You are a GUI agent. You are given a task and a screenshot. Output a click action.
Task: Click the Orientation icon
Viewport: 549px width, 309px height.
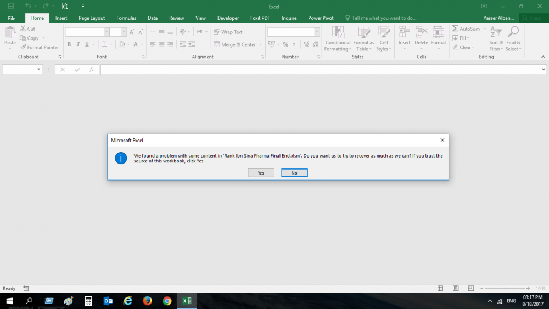pos(183,31)
